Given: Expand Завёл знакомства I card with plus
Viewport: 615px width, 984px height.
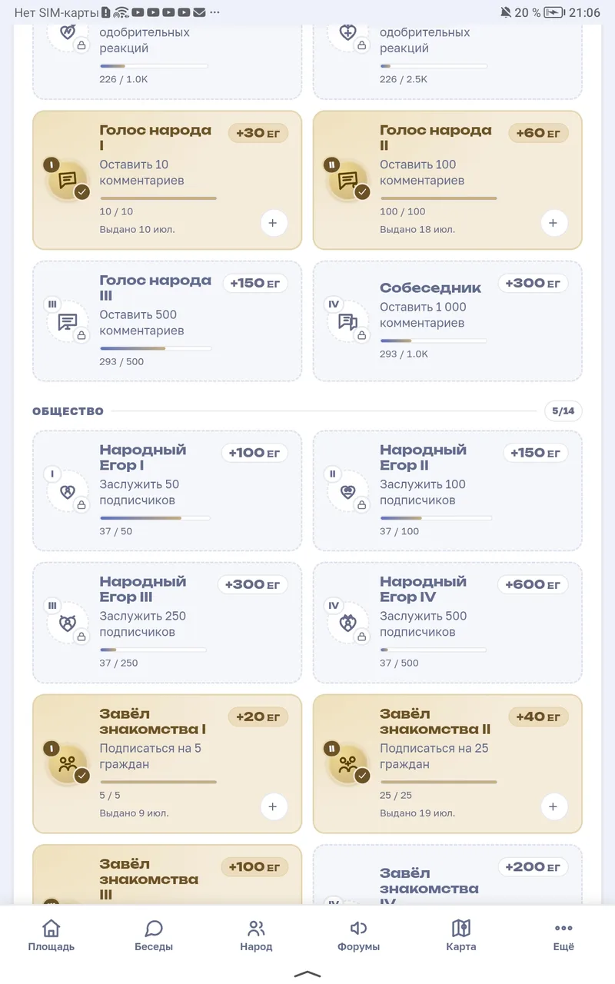Looking at the screenshot, I should point(272,806).
